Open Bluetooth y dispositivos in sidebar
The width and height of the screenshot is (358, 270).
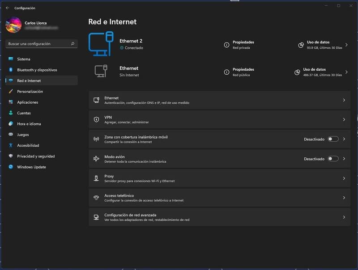point(37,70)
